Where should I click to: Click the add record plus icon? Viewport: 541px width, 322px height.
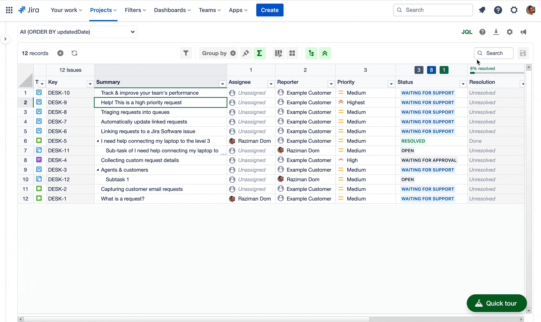[x=60, y=53]
